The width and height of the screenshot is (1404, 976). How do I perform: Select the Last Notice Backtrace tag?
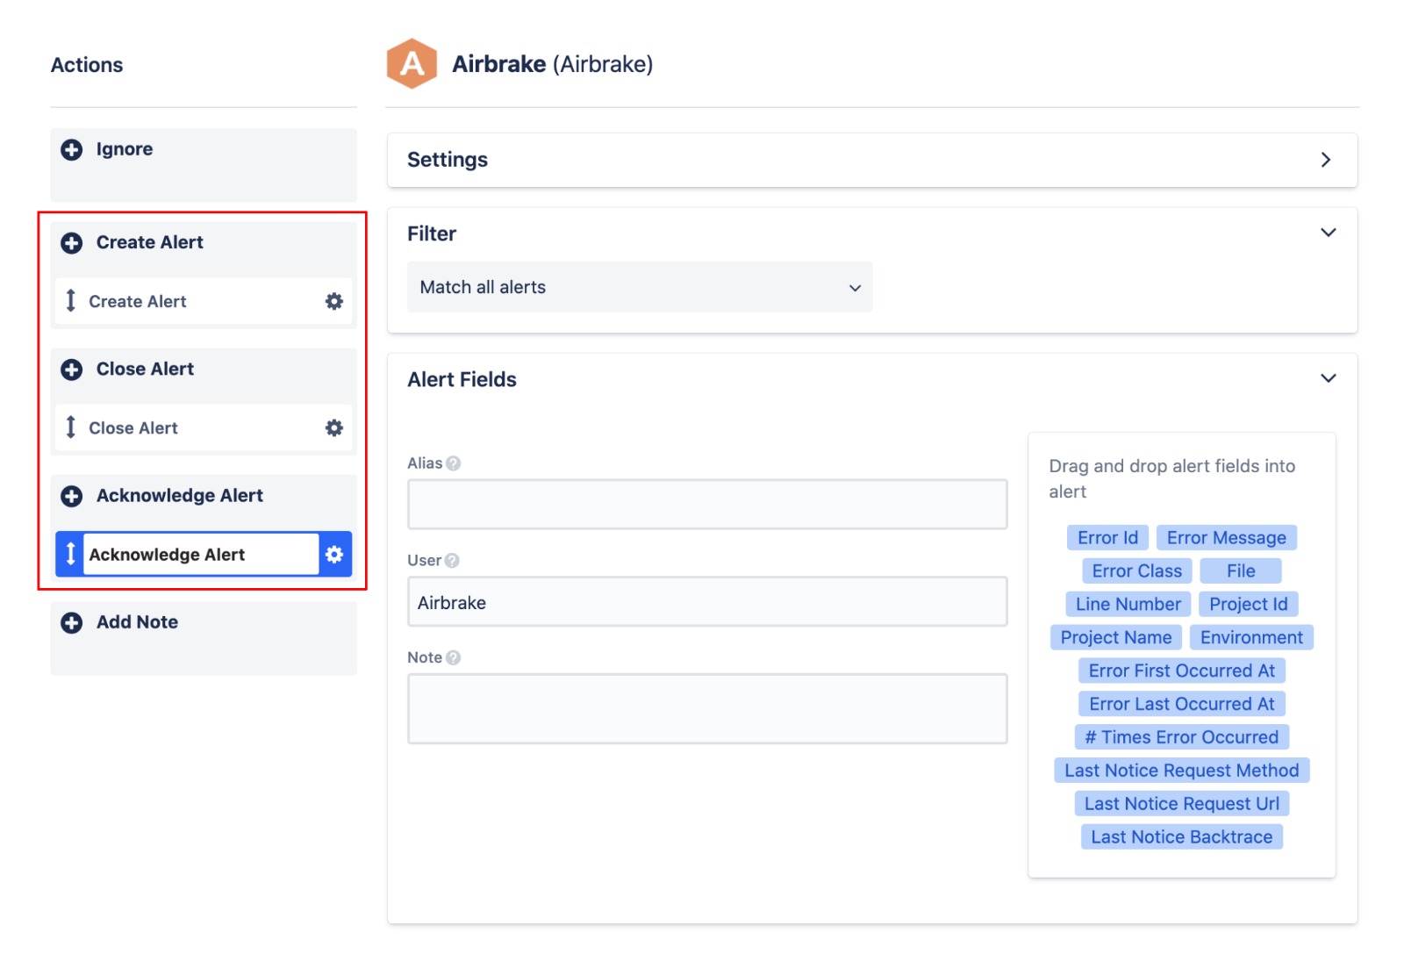(1182, 838)
